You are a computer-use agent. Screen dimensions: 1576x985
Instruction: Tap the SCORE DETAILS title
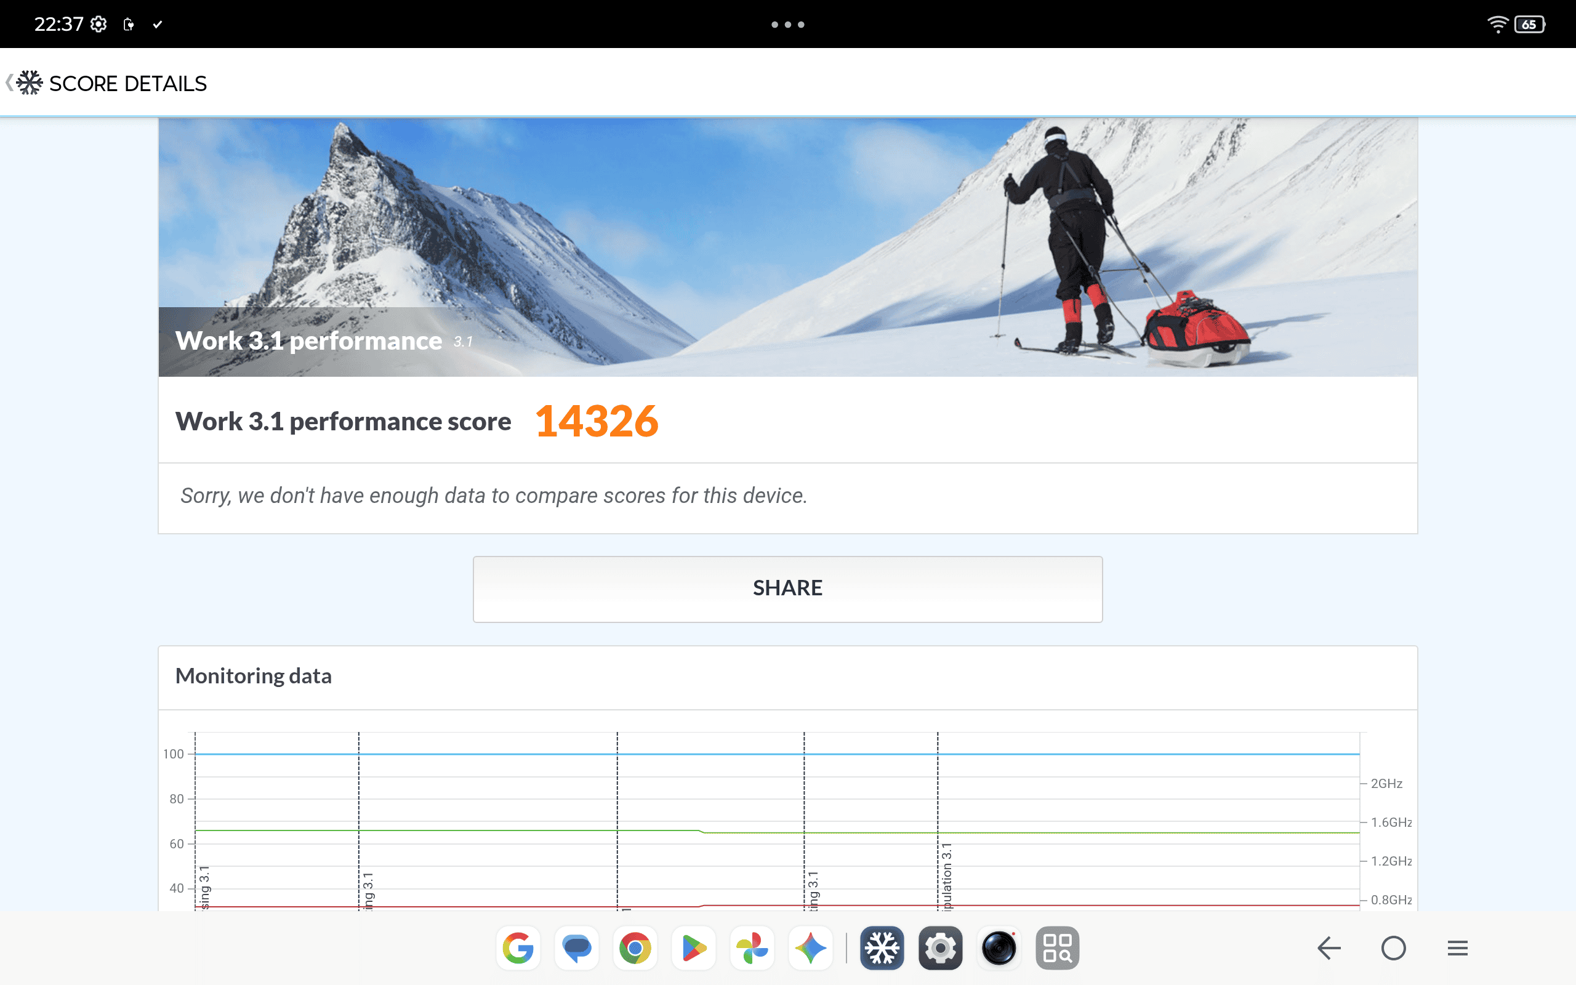click(127, 83)
